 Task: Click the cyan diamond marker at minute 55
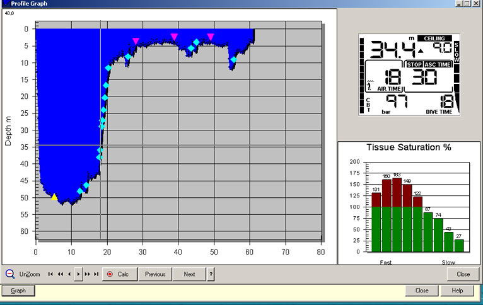tap(233, 60)
